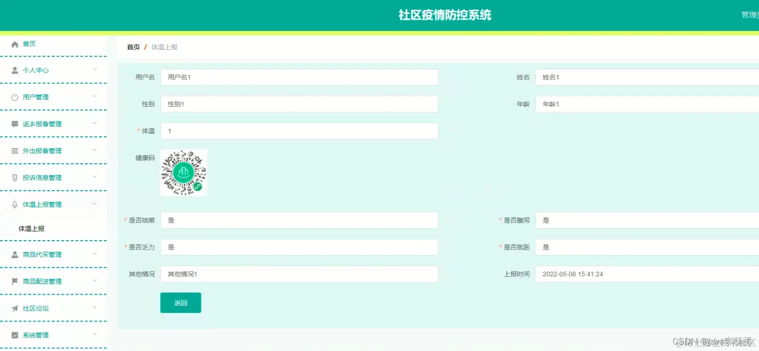This screenshot has height=351, width=759.
Task: Click the flag icon next to 商品配送管理
Action: [14, 282]
